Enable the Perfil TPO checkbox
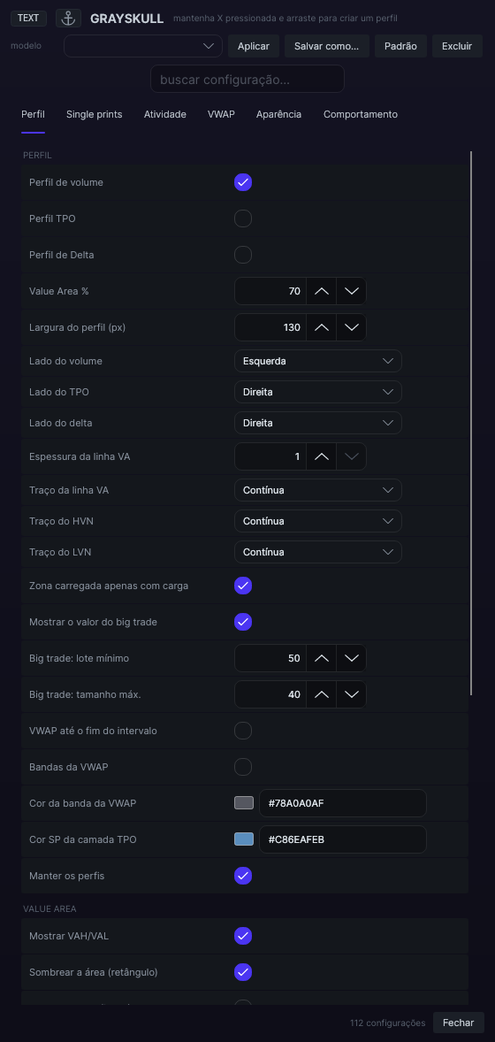 click(243, 218)
